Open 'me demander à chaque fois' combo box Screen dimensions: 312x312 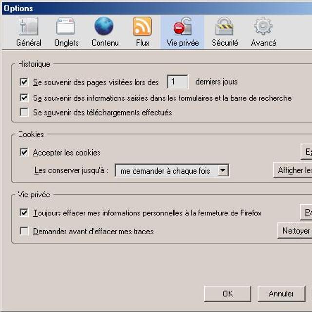tap(166, 171)
